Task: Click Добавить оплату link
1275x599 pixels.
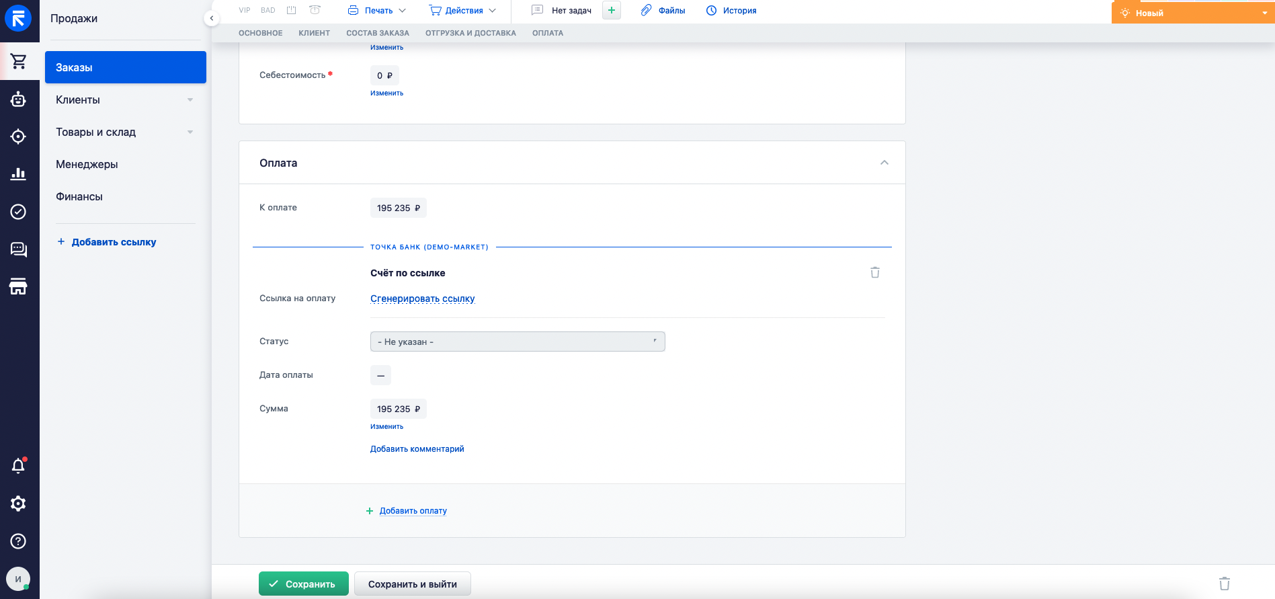Action: point(413,511)
